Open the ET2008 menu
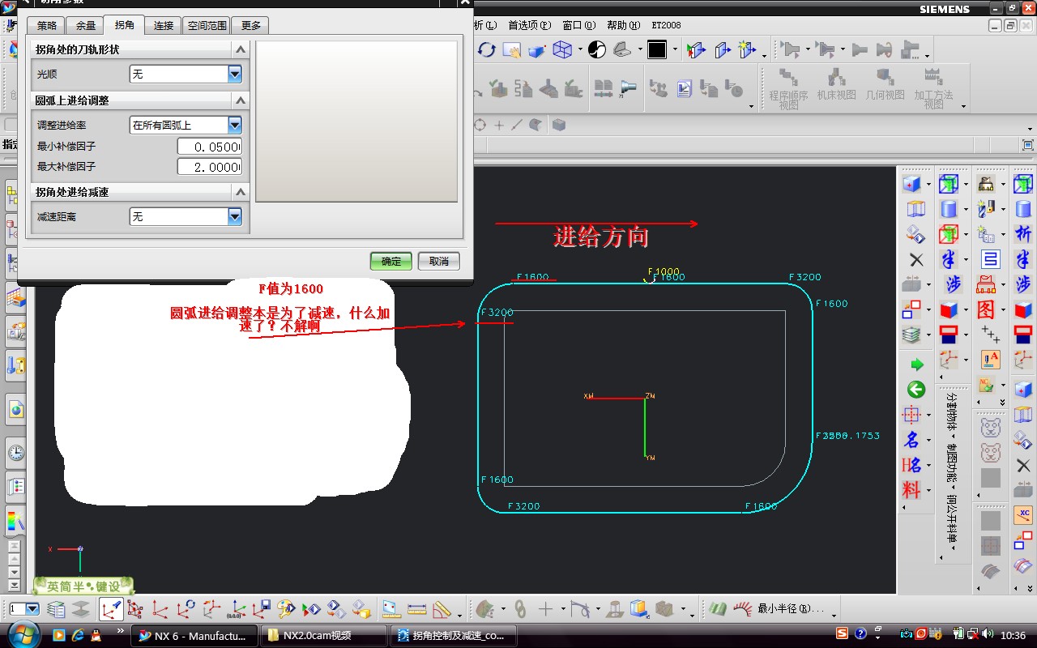Image resolution: width=1037 pixels, height=648 pixels. [667, 25]
